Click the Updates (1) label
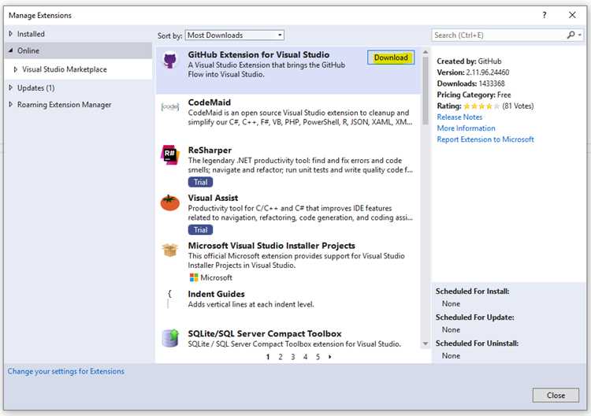The image size is (591, 416). pos(35,87)
